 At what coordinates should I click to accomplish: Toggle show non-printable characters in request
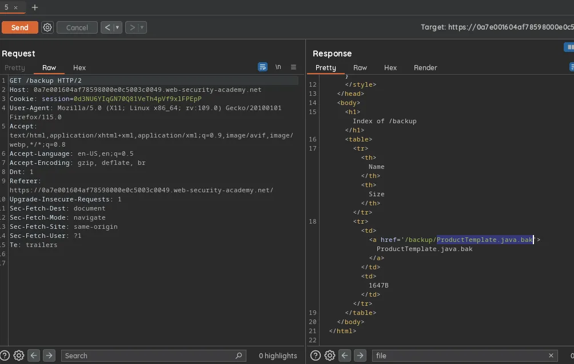[278, 67]
